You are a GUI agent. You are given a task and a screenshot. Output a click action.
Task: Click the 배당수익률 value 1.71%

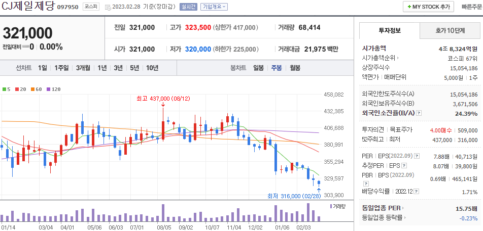tap(470, 193)
